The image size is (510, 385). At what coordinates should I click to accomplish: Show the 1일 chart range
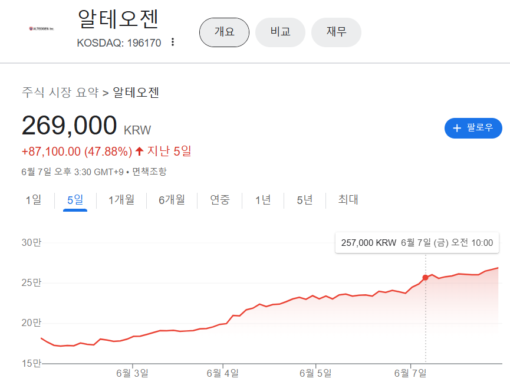(34, 200)
